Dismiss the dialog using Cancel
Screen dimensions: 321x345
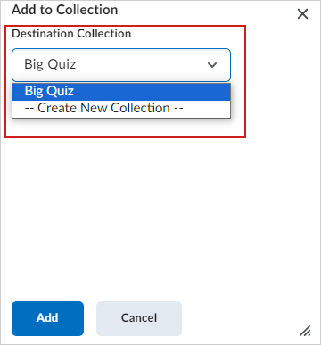139,318
